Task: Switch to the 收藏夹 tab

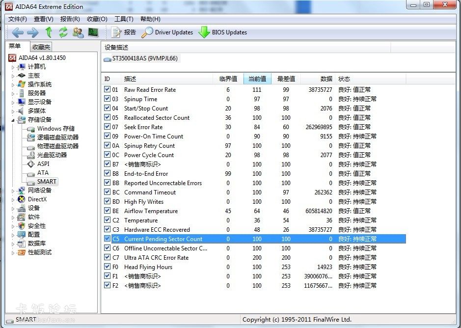Action: point(41,47)
